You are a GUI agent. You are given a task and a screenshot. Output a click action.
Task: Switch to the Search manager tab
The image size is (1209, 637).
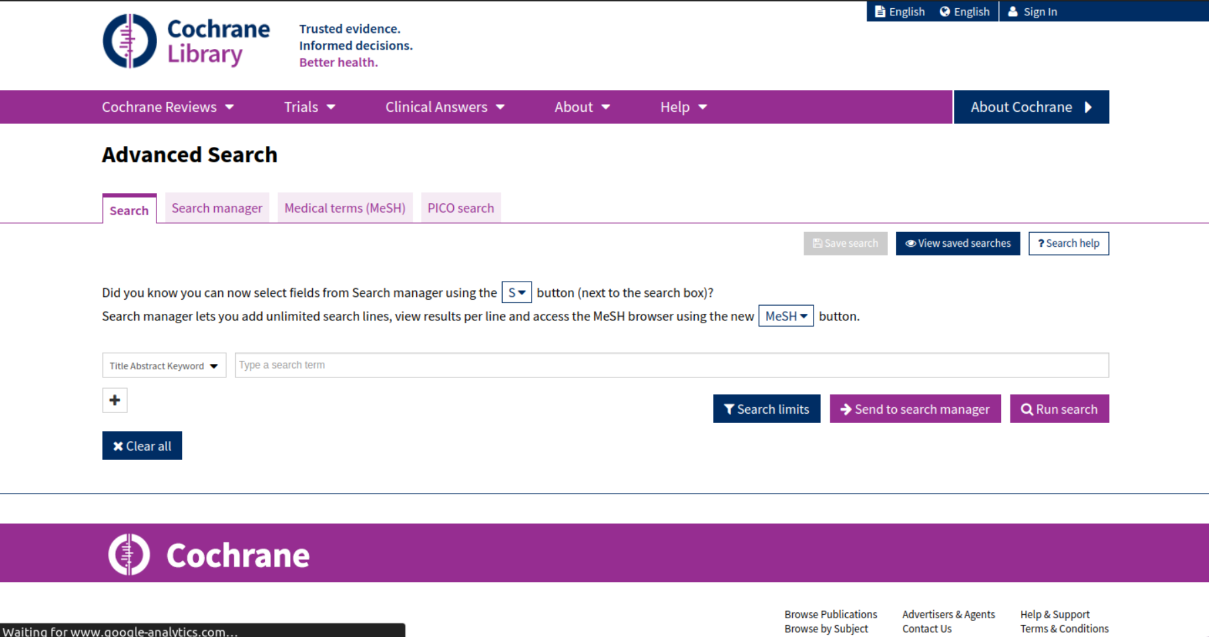pyautogui.click(x=217, y=208)
